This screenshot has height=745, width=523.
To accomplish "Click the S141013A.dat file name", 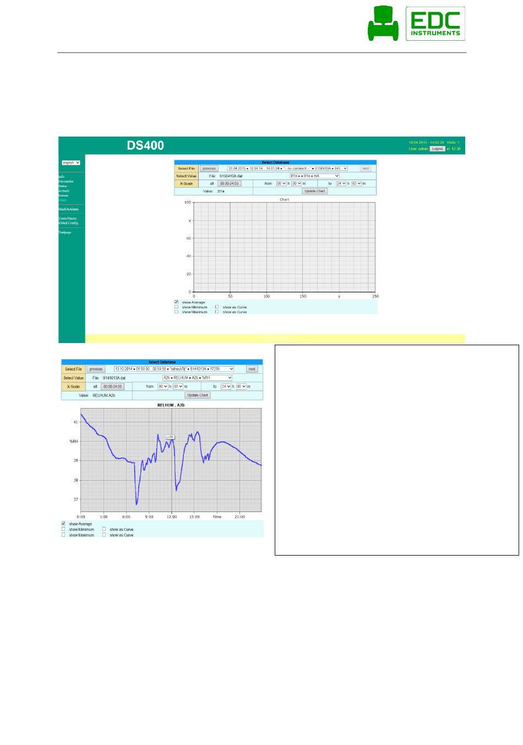I will 115,378.
